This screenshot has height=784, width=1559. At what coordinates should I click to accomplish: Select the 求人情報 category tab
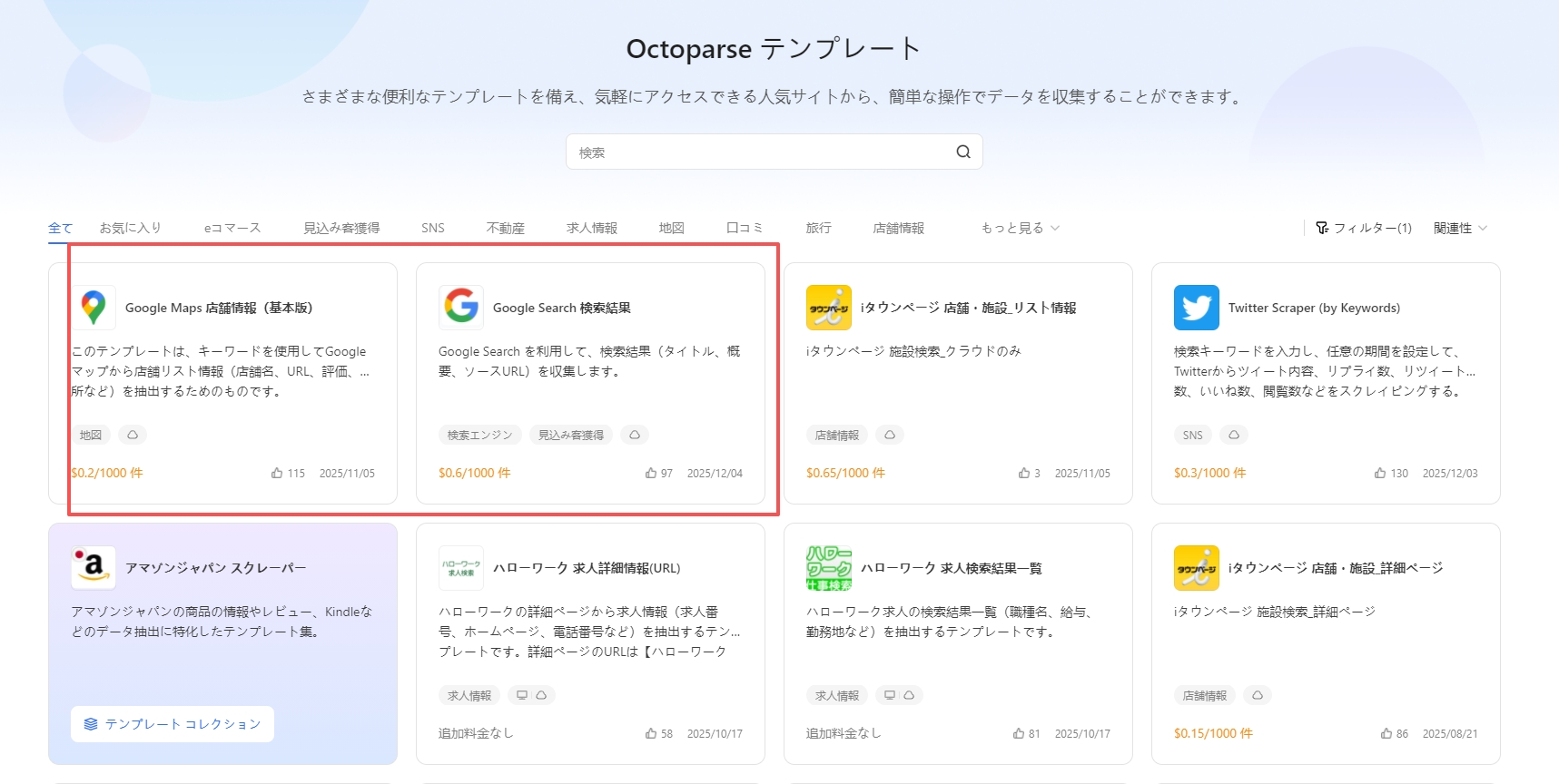tap(591, 228)
